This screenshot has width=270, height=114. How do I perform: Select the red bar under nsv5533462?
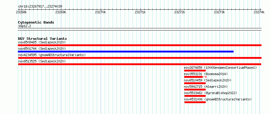(195, 96)
